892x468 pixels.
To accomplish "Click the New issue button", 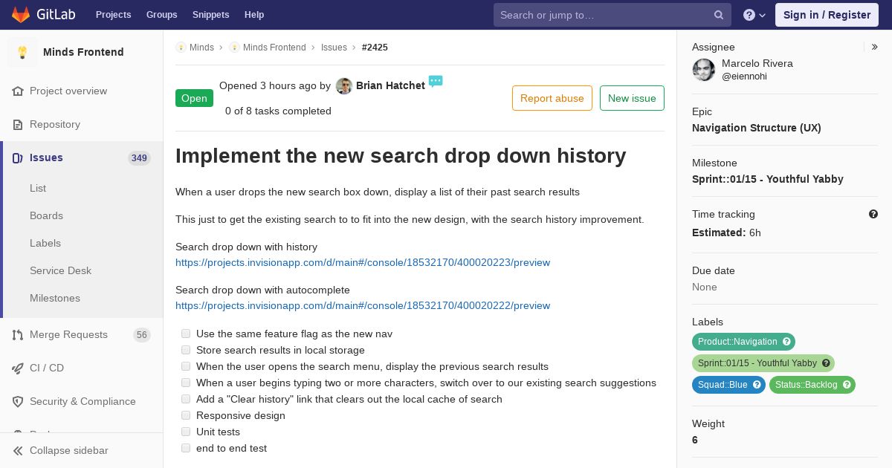I will [x=632, y=98].
